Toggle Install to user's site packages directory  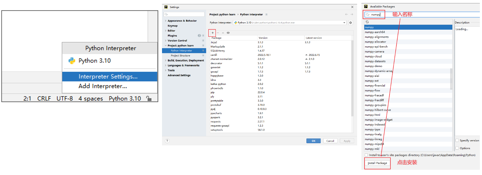coord(366,155)
